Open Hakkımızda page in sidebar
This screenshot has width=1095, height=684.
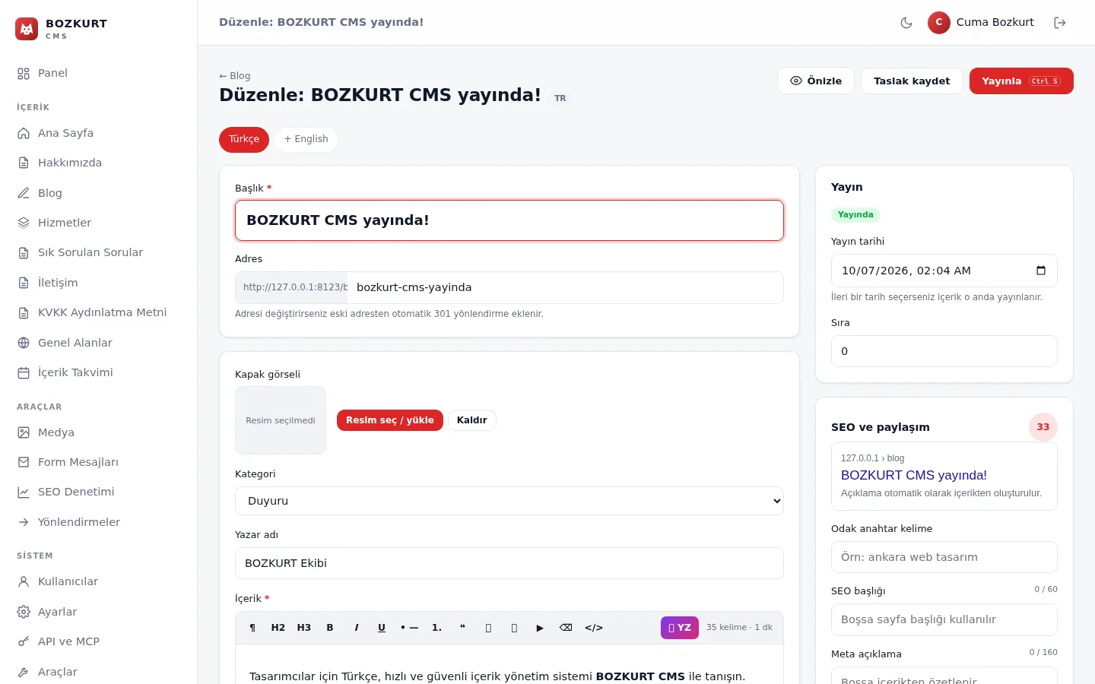[x=98, y=163]
